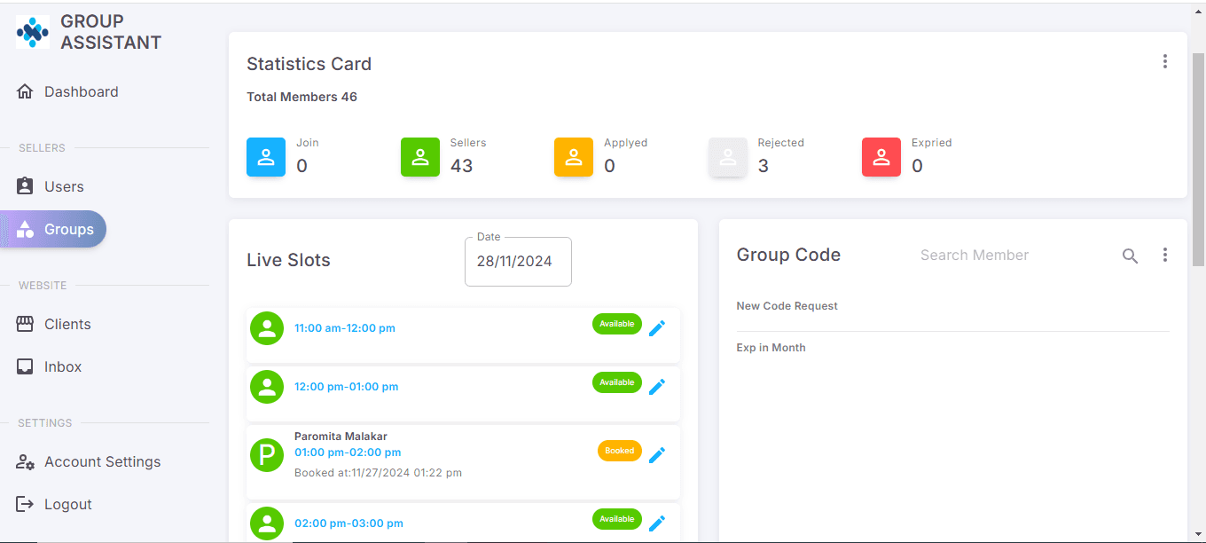Click the Available badge for 02:00 pm slot
This screenshot has height=543, width=1206.
(x=617, y=519)
